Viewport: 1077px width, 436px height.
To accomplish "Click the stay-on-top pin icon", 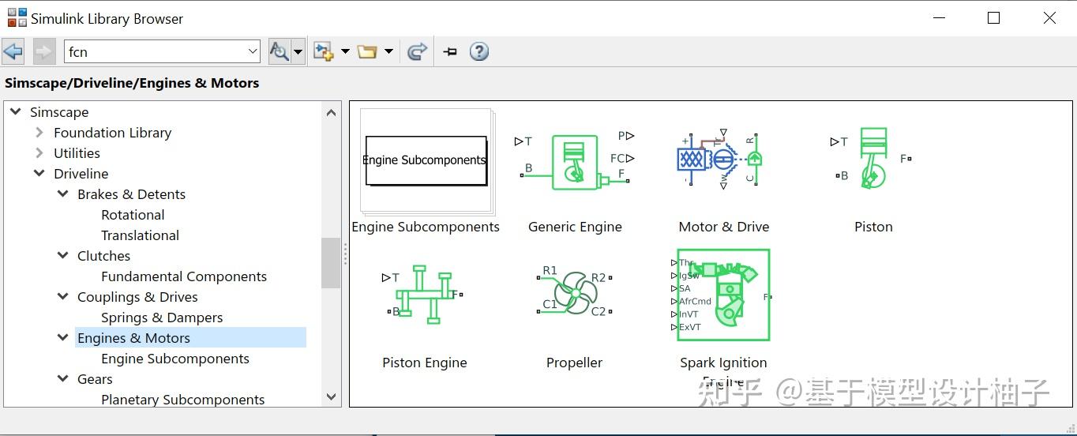I will (450, 52).
